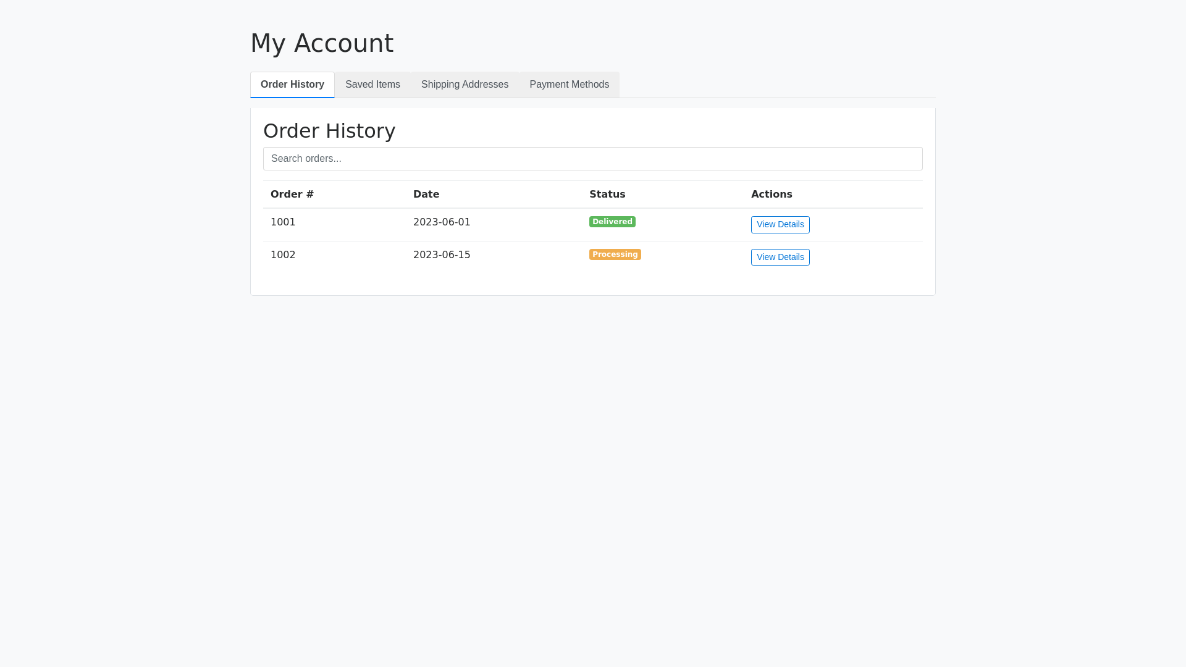Click the Search orders input field
Image resolution: width=1186 pixels, height=667 pixels.
click(x=592, y=159)
